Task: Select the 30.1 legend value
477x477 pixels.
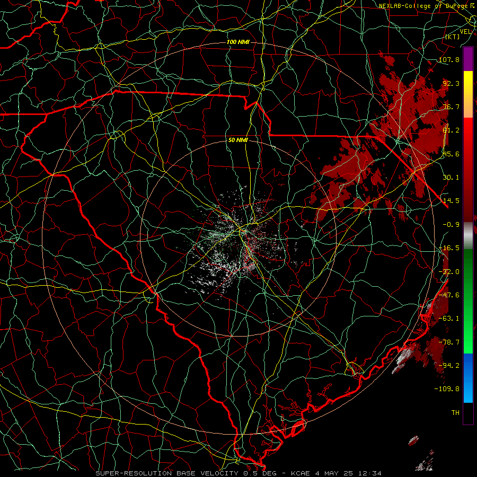Action: pyautogui.click(x=451, y=178)
